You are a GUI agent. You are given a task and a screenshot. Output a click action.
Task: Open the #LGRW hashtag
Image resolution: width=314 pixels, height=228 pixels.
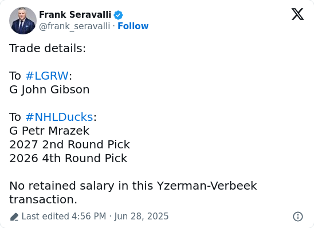pos(47,76)
